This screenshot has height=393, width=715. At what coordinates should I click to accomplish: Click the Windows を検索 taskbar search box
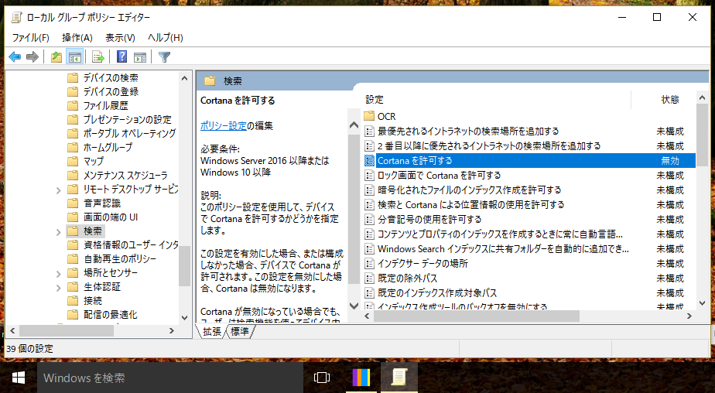pyautogui.click(x=169, y=378)
